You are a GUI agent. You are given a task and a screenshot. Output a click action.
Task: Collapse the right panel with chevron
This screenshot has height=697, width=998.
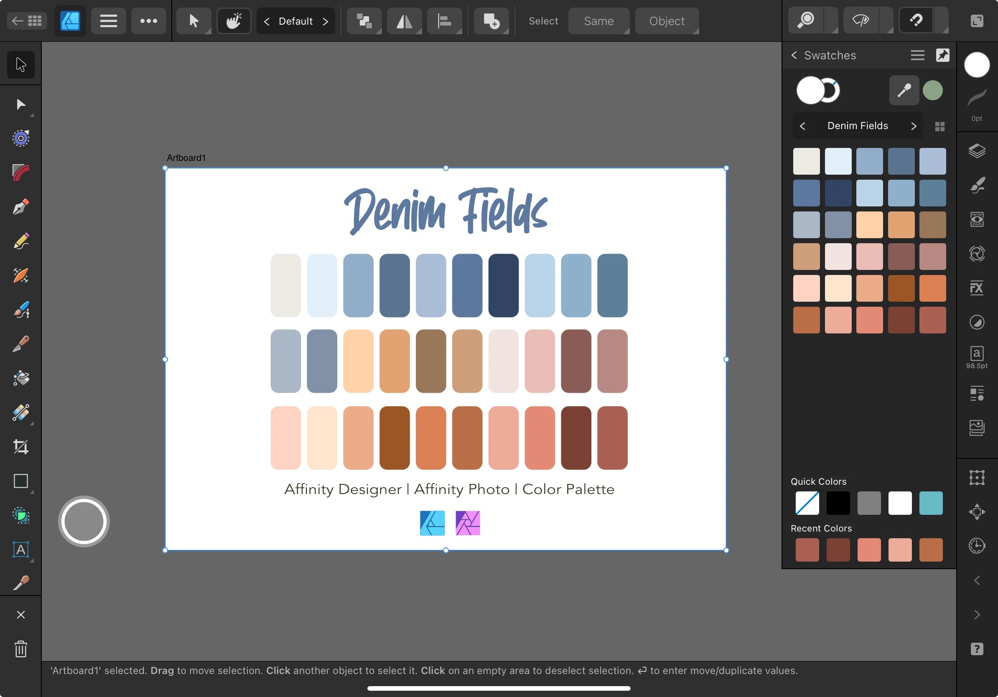977,580
